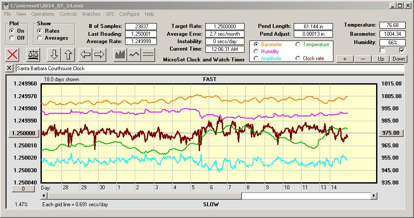Click the 1.250000 center rate button

[24, 133]
